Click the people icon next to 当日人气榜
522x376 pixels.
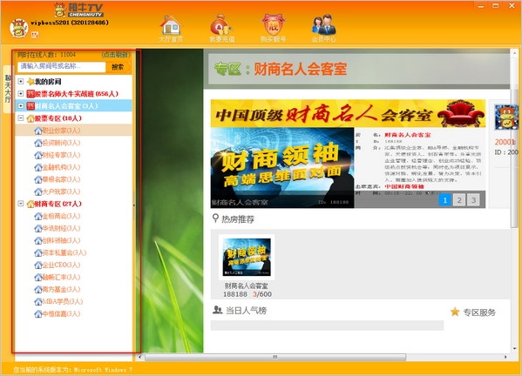217,310
